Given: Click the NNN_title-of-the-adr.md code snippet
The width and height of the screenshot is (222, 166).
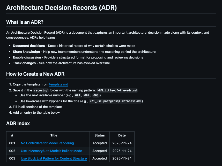Looking at the screenshot, I should pyautogui.click(x=117, y=91).
